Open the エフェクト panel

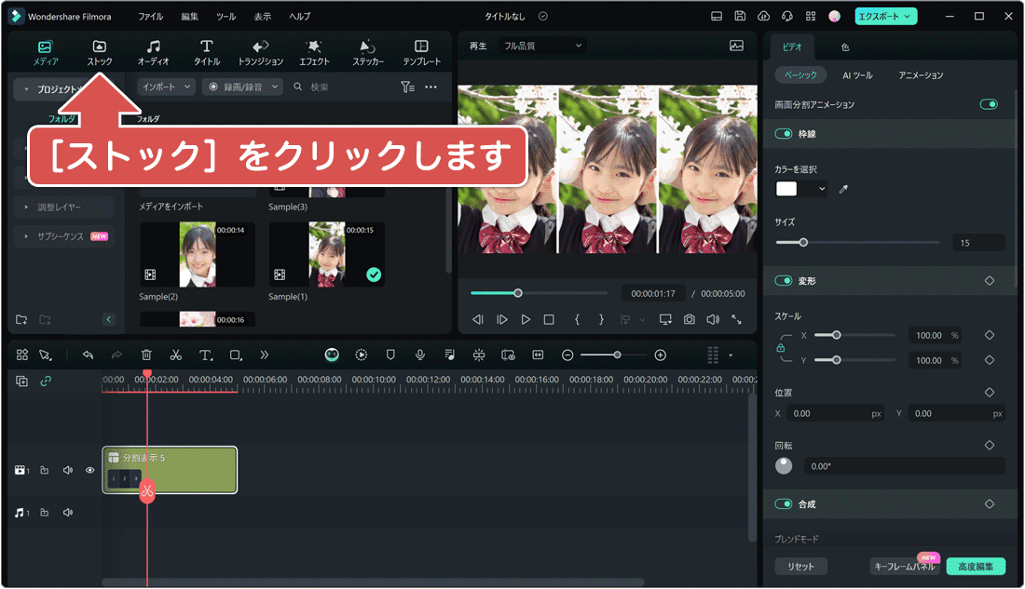[314, 49]
